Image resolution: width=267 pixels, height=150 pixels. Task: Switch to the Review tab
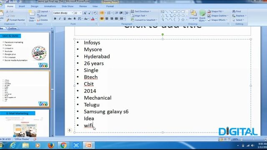(83, 6)
